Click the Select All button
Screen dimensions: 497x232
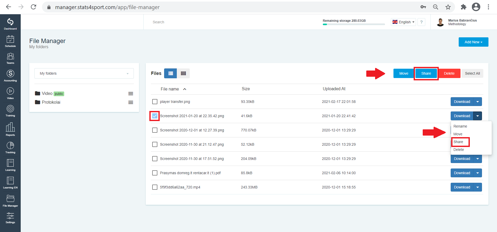[x=472, y=73]
